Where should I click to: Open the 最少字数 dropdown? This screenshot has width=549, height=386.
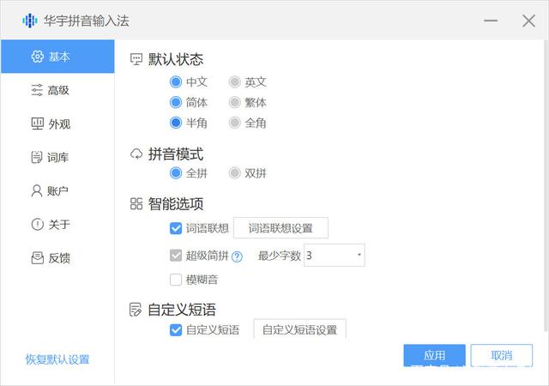click(335, 255)
